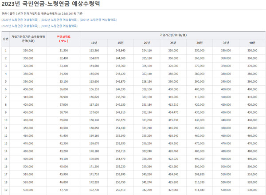
Task: Click the 순번 column header
Action: [x=6, y=39]
